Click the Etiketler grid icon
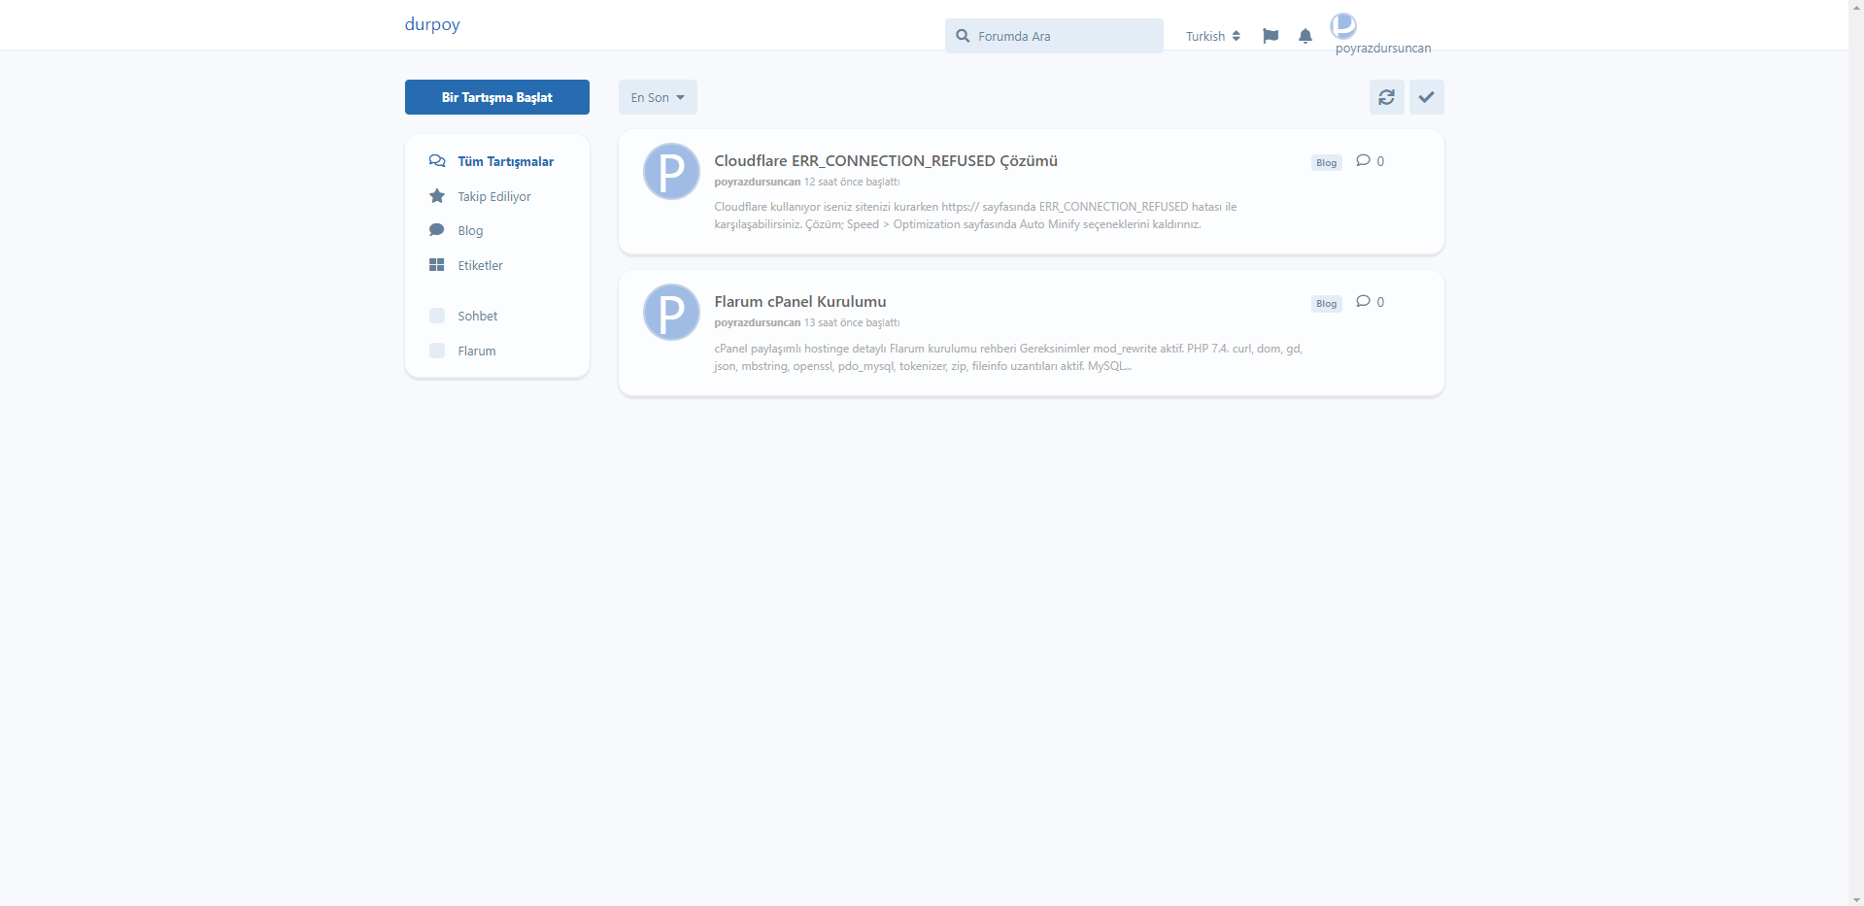The image size is (1864, 906). pos(437,265)
